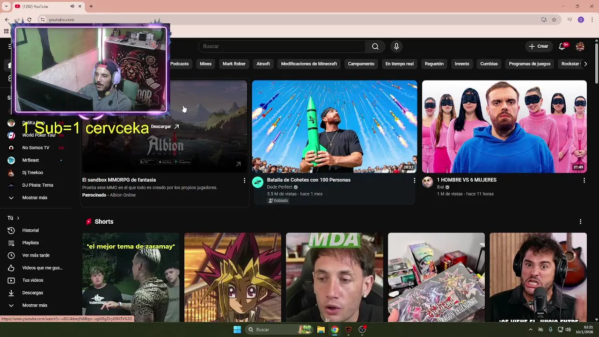
Task: Open a new browser tab
Action: tap(91, 6)
